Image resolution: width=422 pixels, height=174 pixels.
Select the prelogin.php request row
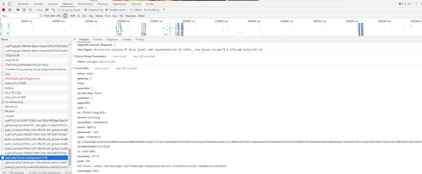pyautogui.click(x=34, y=167)
